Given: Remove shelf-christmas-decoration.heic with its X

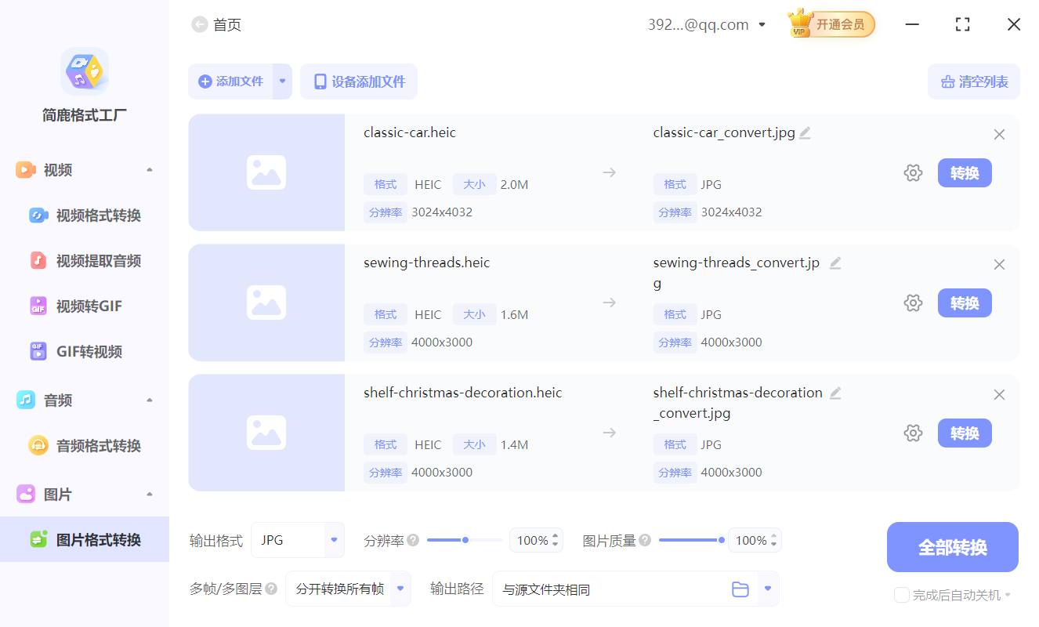Looking at the screenshot, I should tap(999, 394).
